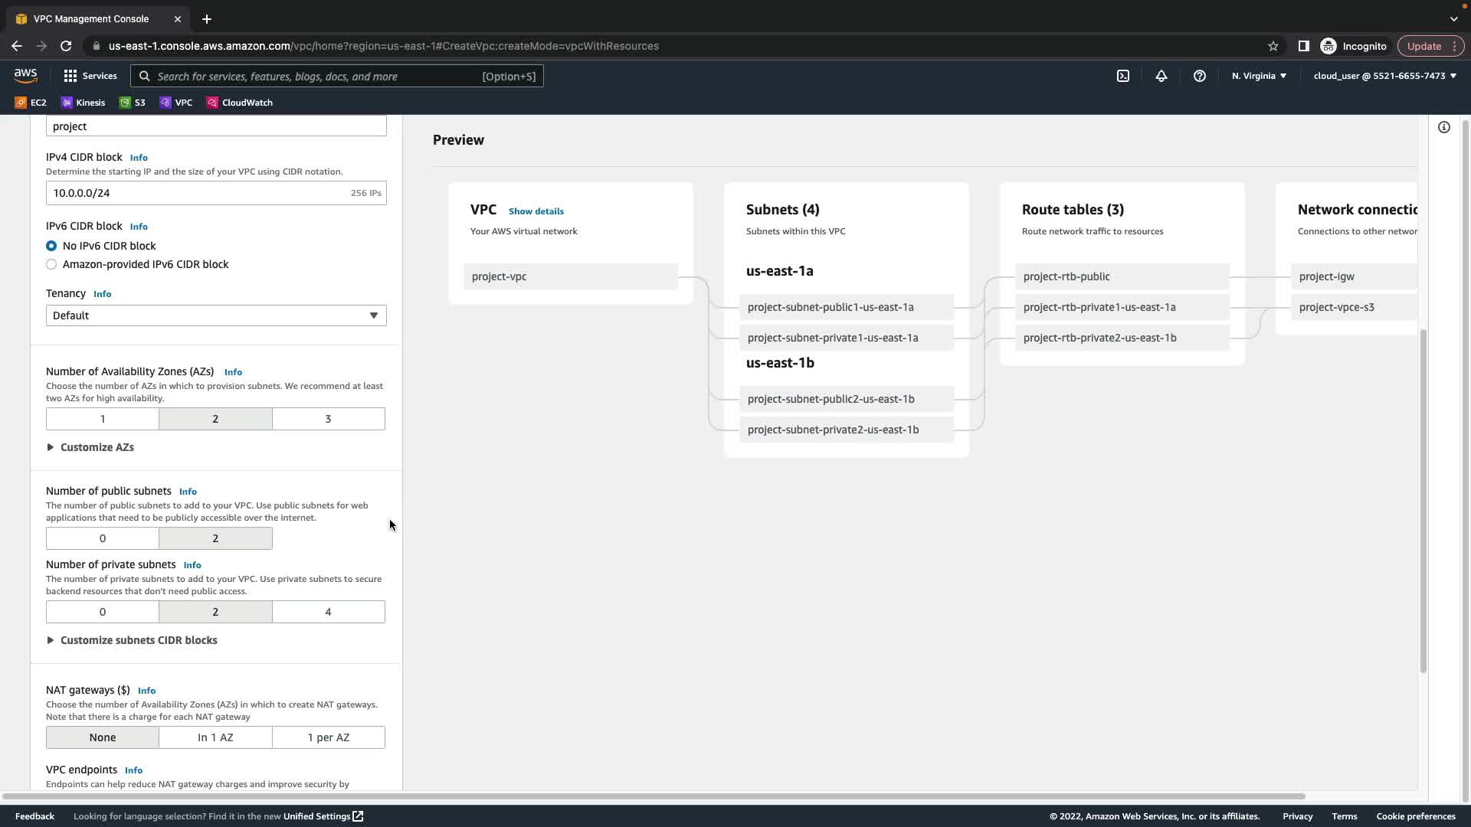
Task: Open the info panel icon at right edge
Action: click(x=1443, y=127)
